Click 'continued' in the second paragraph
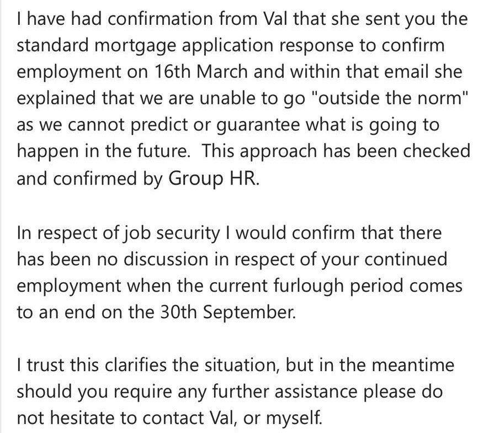 click(x=406, y=260)
